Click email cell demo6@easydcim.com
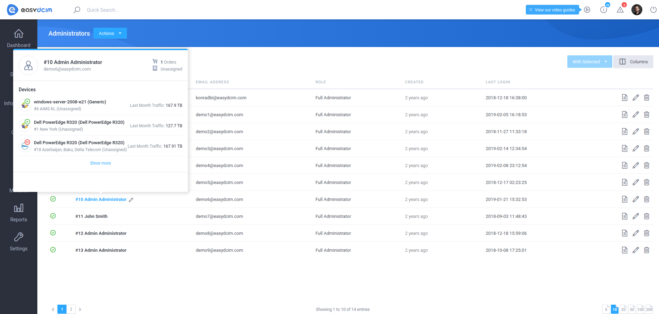This screenshot has height=314, width=659. pos(219,200)
